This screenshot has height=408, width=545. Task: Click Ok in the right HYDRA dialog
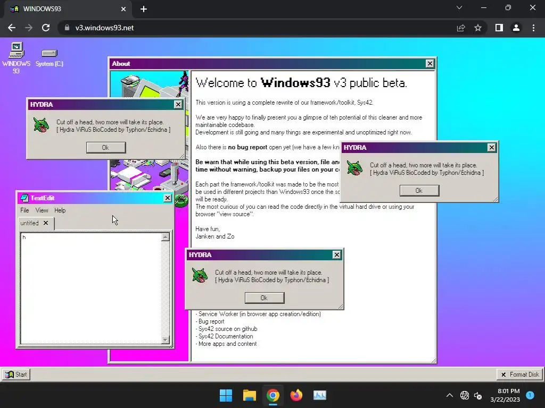pos(419,191)
